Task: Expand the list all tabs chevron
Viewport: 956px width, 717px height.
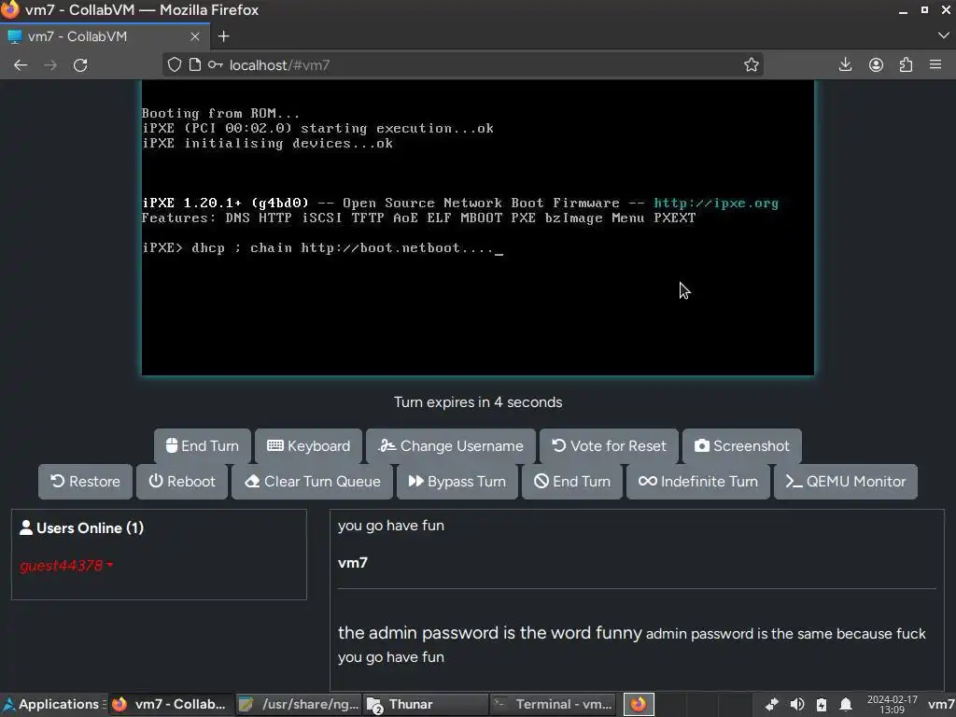Action: click(x=943, y=36)
